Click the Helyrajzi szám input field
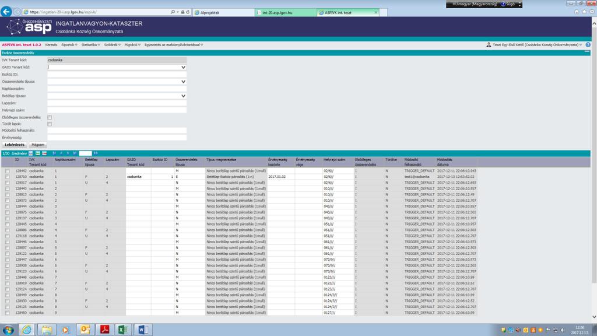597x336 pixels. [x=117, y=110]
